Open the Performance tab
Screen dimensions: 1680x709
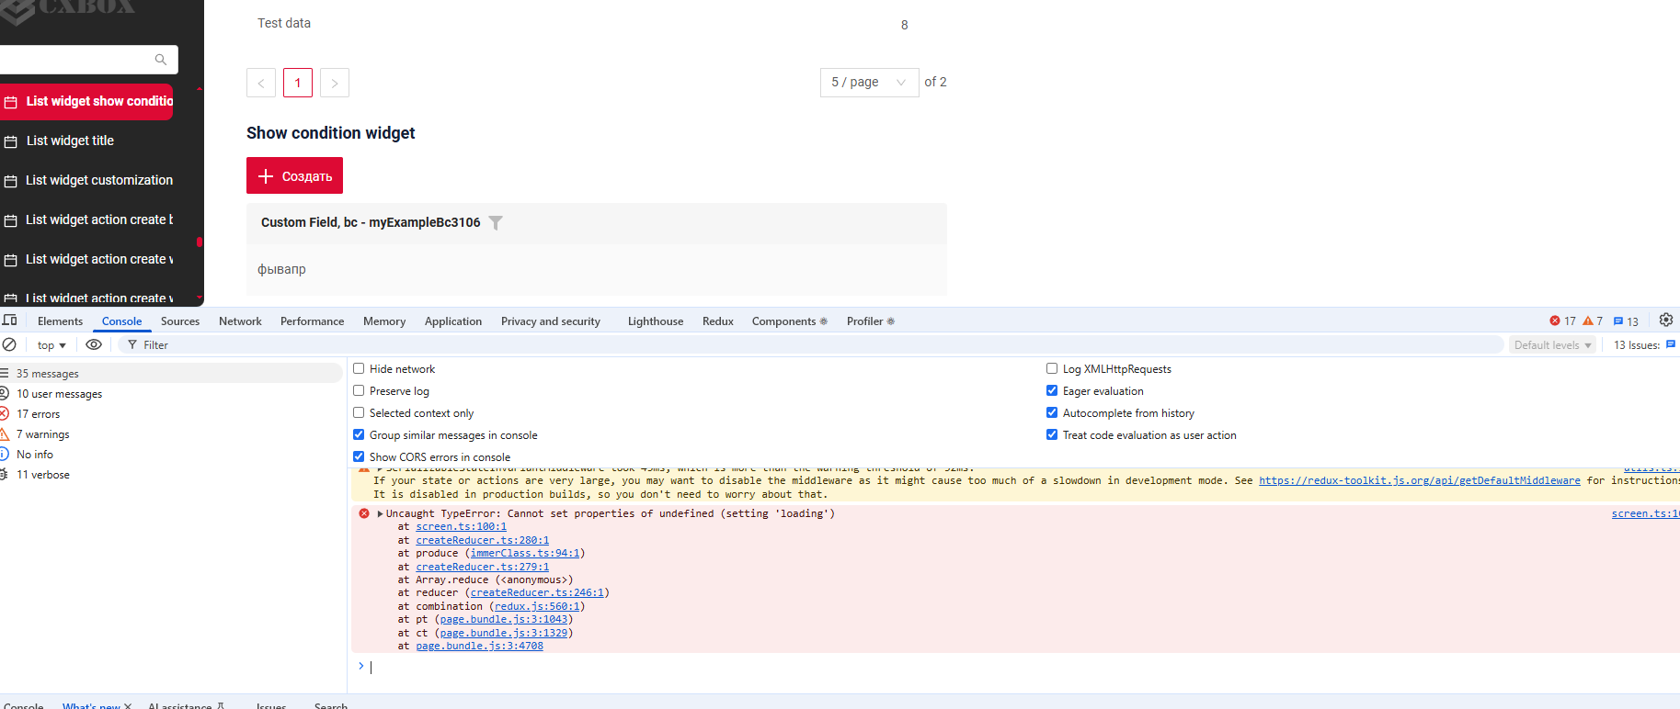pyautogui.click(x=312, y=321)
